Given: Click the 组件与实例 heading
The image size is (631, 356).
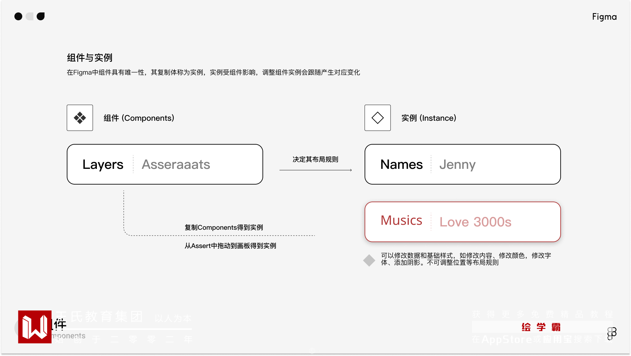Looking at the screenshot, I should coord(90,58).
